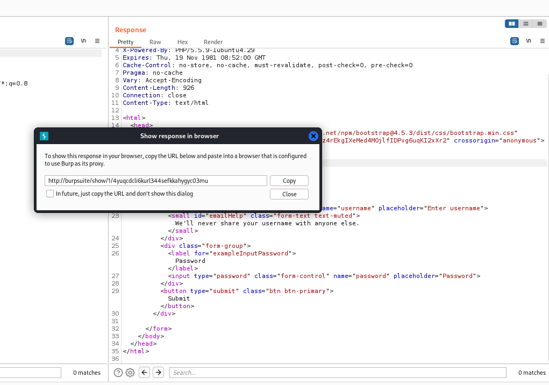Switch to the Raw tab

(155, 42)
